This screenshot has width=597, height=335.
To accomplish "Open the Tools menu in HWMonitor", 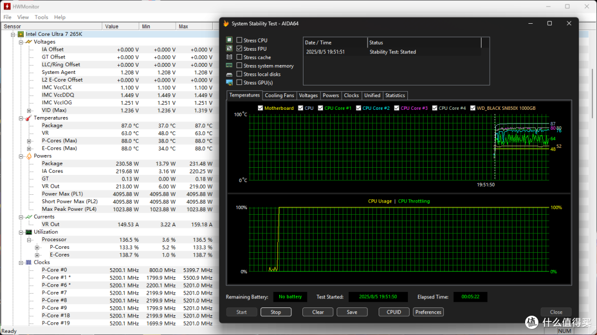I will [41, 17].
